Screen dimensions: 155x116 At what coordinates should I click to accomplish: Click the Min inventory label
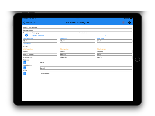click(65, 49)
